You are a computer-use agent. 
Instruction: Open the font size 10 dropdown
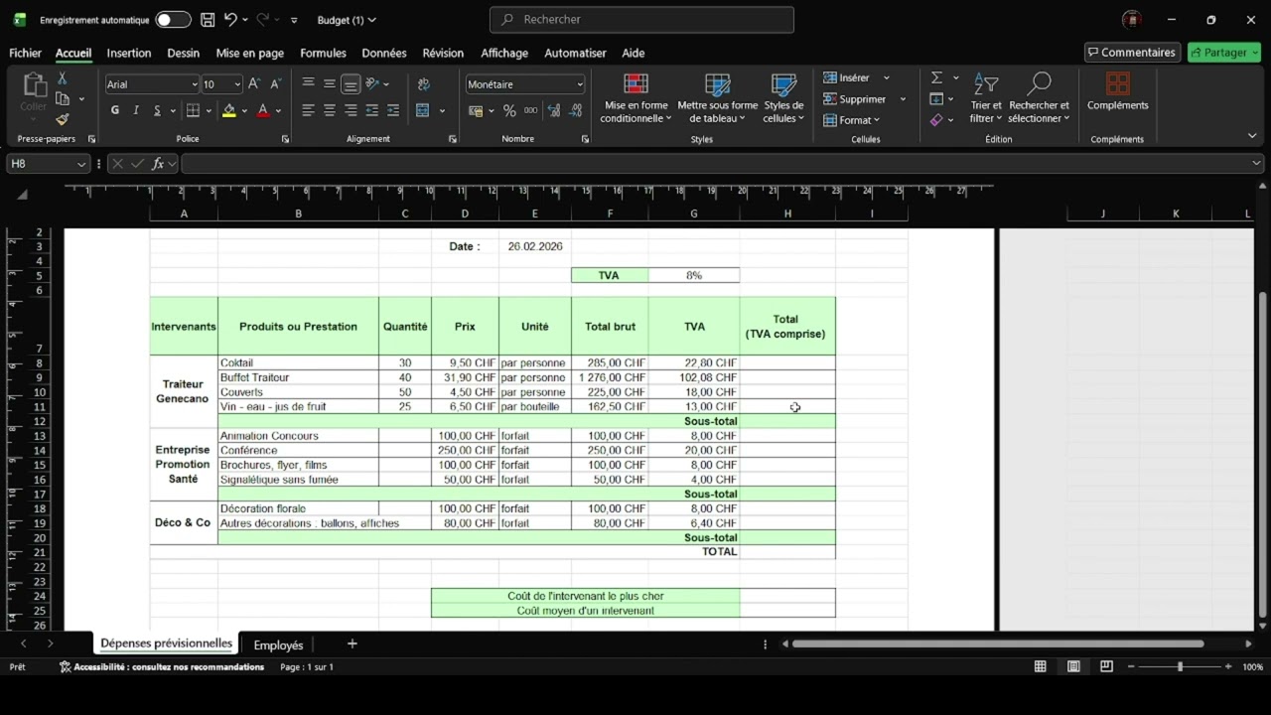coord(237,84)
